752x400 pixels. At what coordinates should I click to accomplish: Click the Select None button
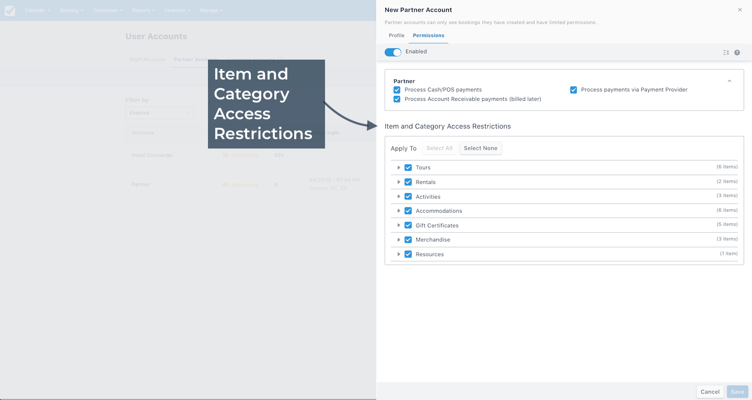481,148
